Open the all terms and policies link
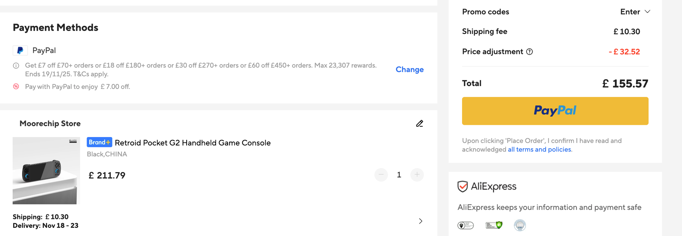Screen dimensions: 682x236 pos(539,149)
